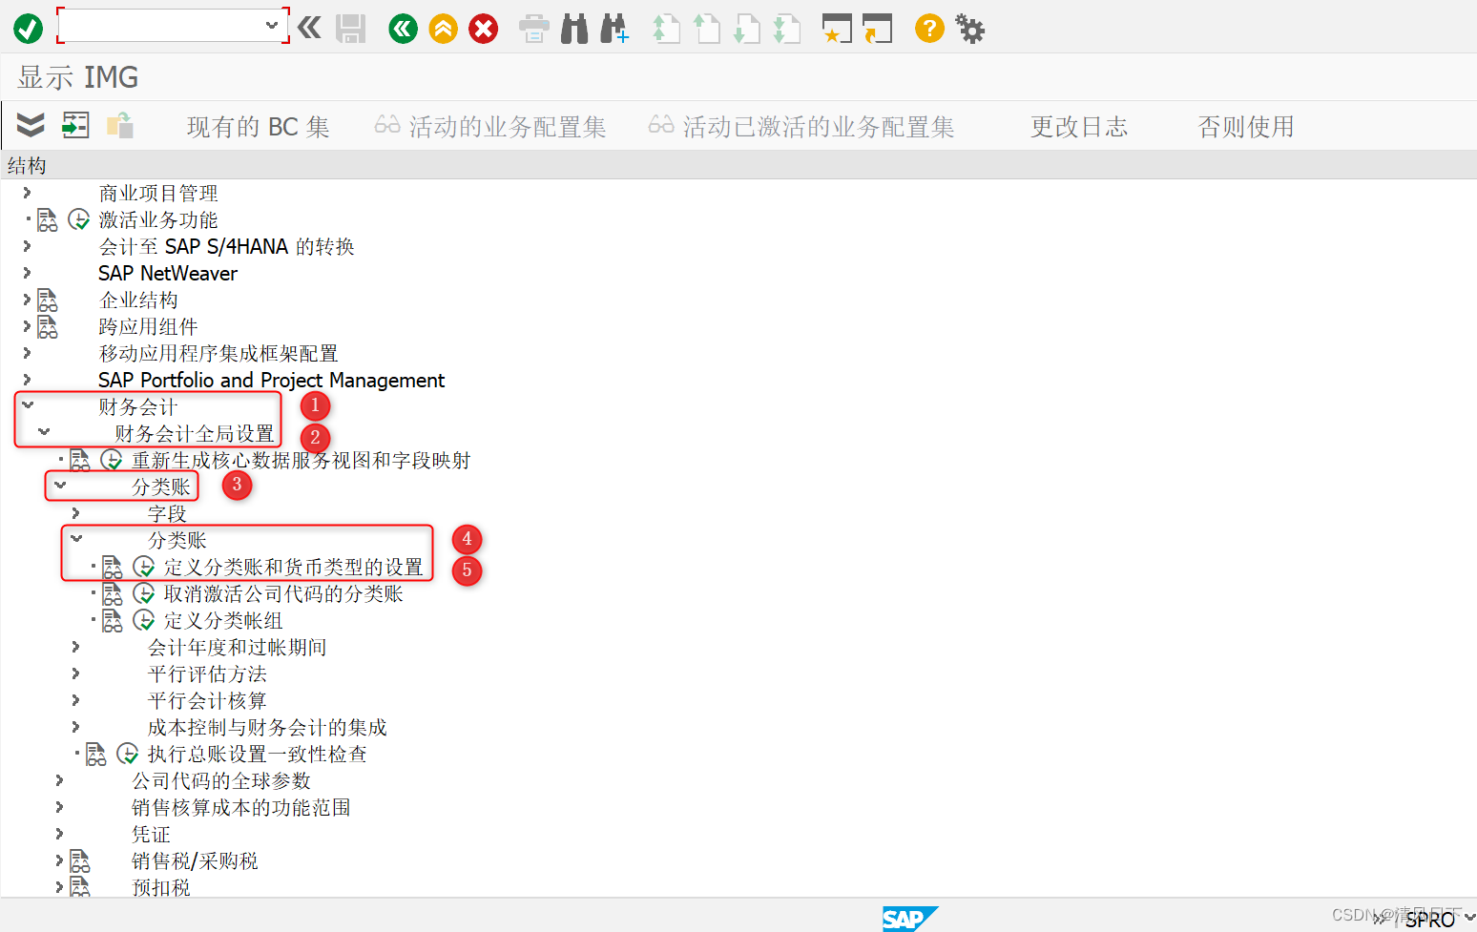Select the 定义分类帐组 row
The width and height of the screenshot is (1477, 932).
pyautogui.click(x=223, y=620)
